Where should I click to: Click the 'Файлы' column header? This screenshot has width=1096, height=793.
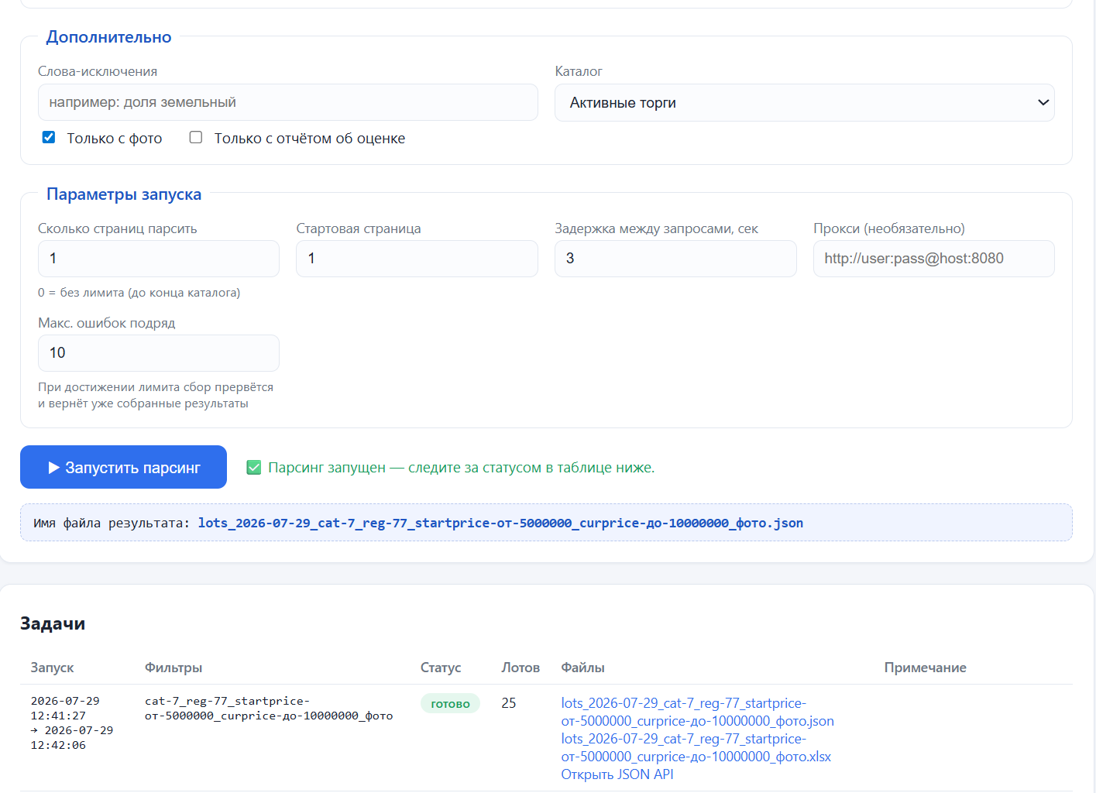tap(582, 668)
